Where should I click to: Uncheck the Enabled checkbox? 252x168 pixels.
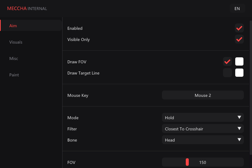(239, 28)
